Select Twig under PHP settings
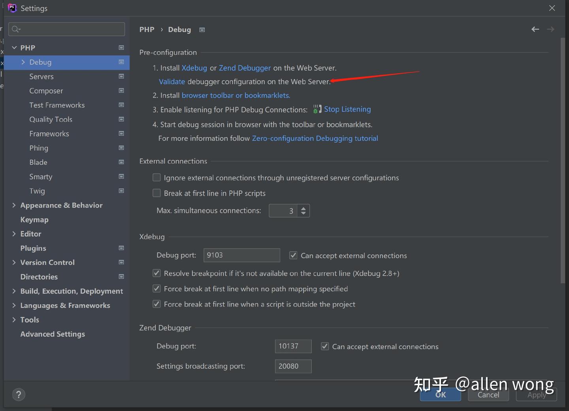This screenshot has width=569, height=411. click(x=37, y=191)
